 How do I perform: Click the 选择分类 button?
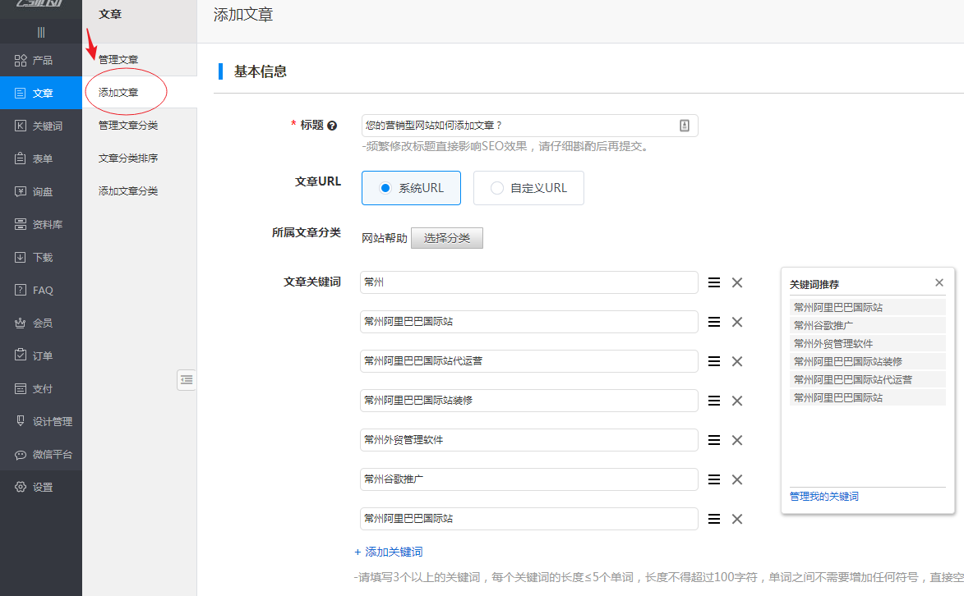446,238
